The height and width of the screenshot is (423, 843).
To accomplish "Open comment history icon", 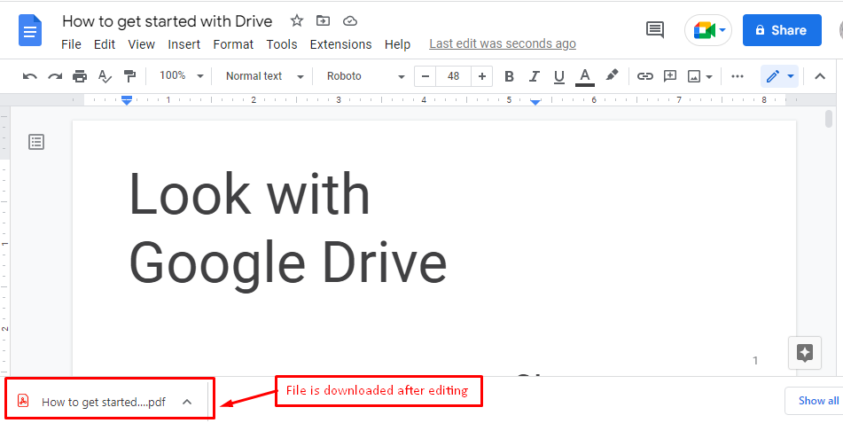I will click(x=655, y=30).
